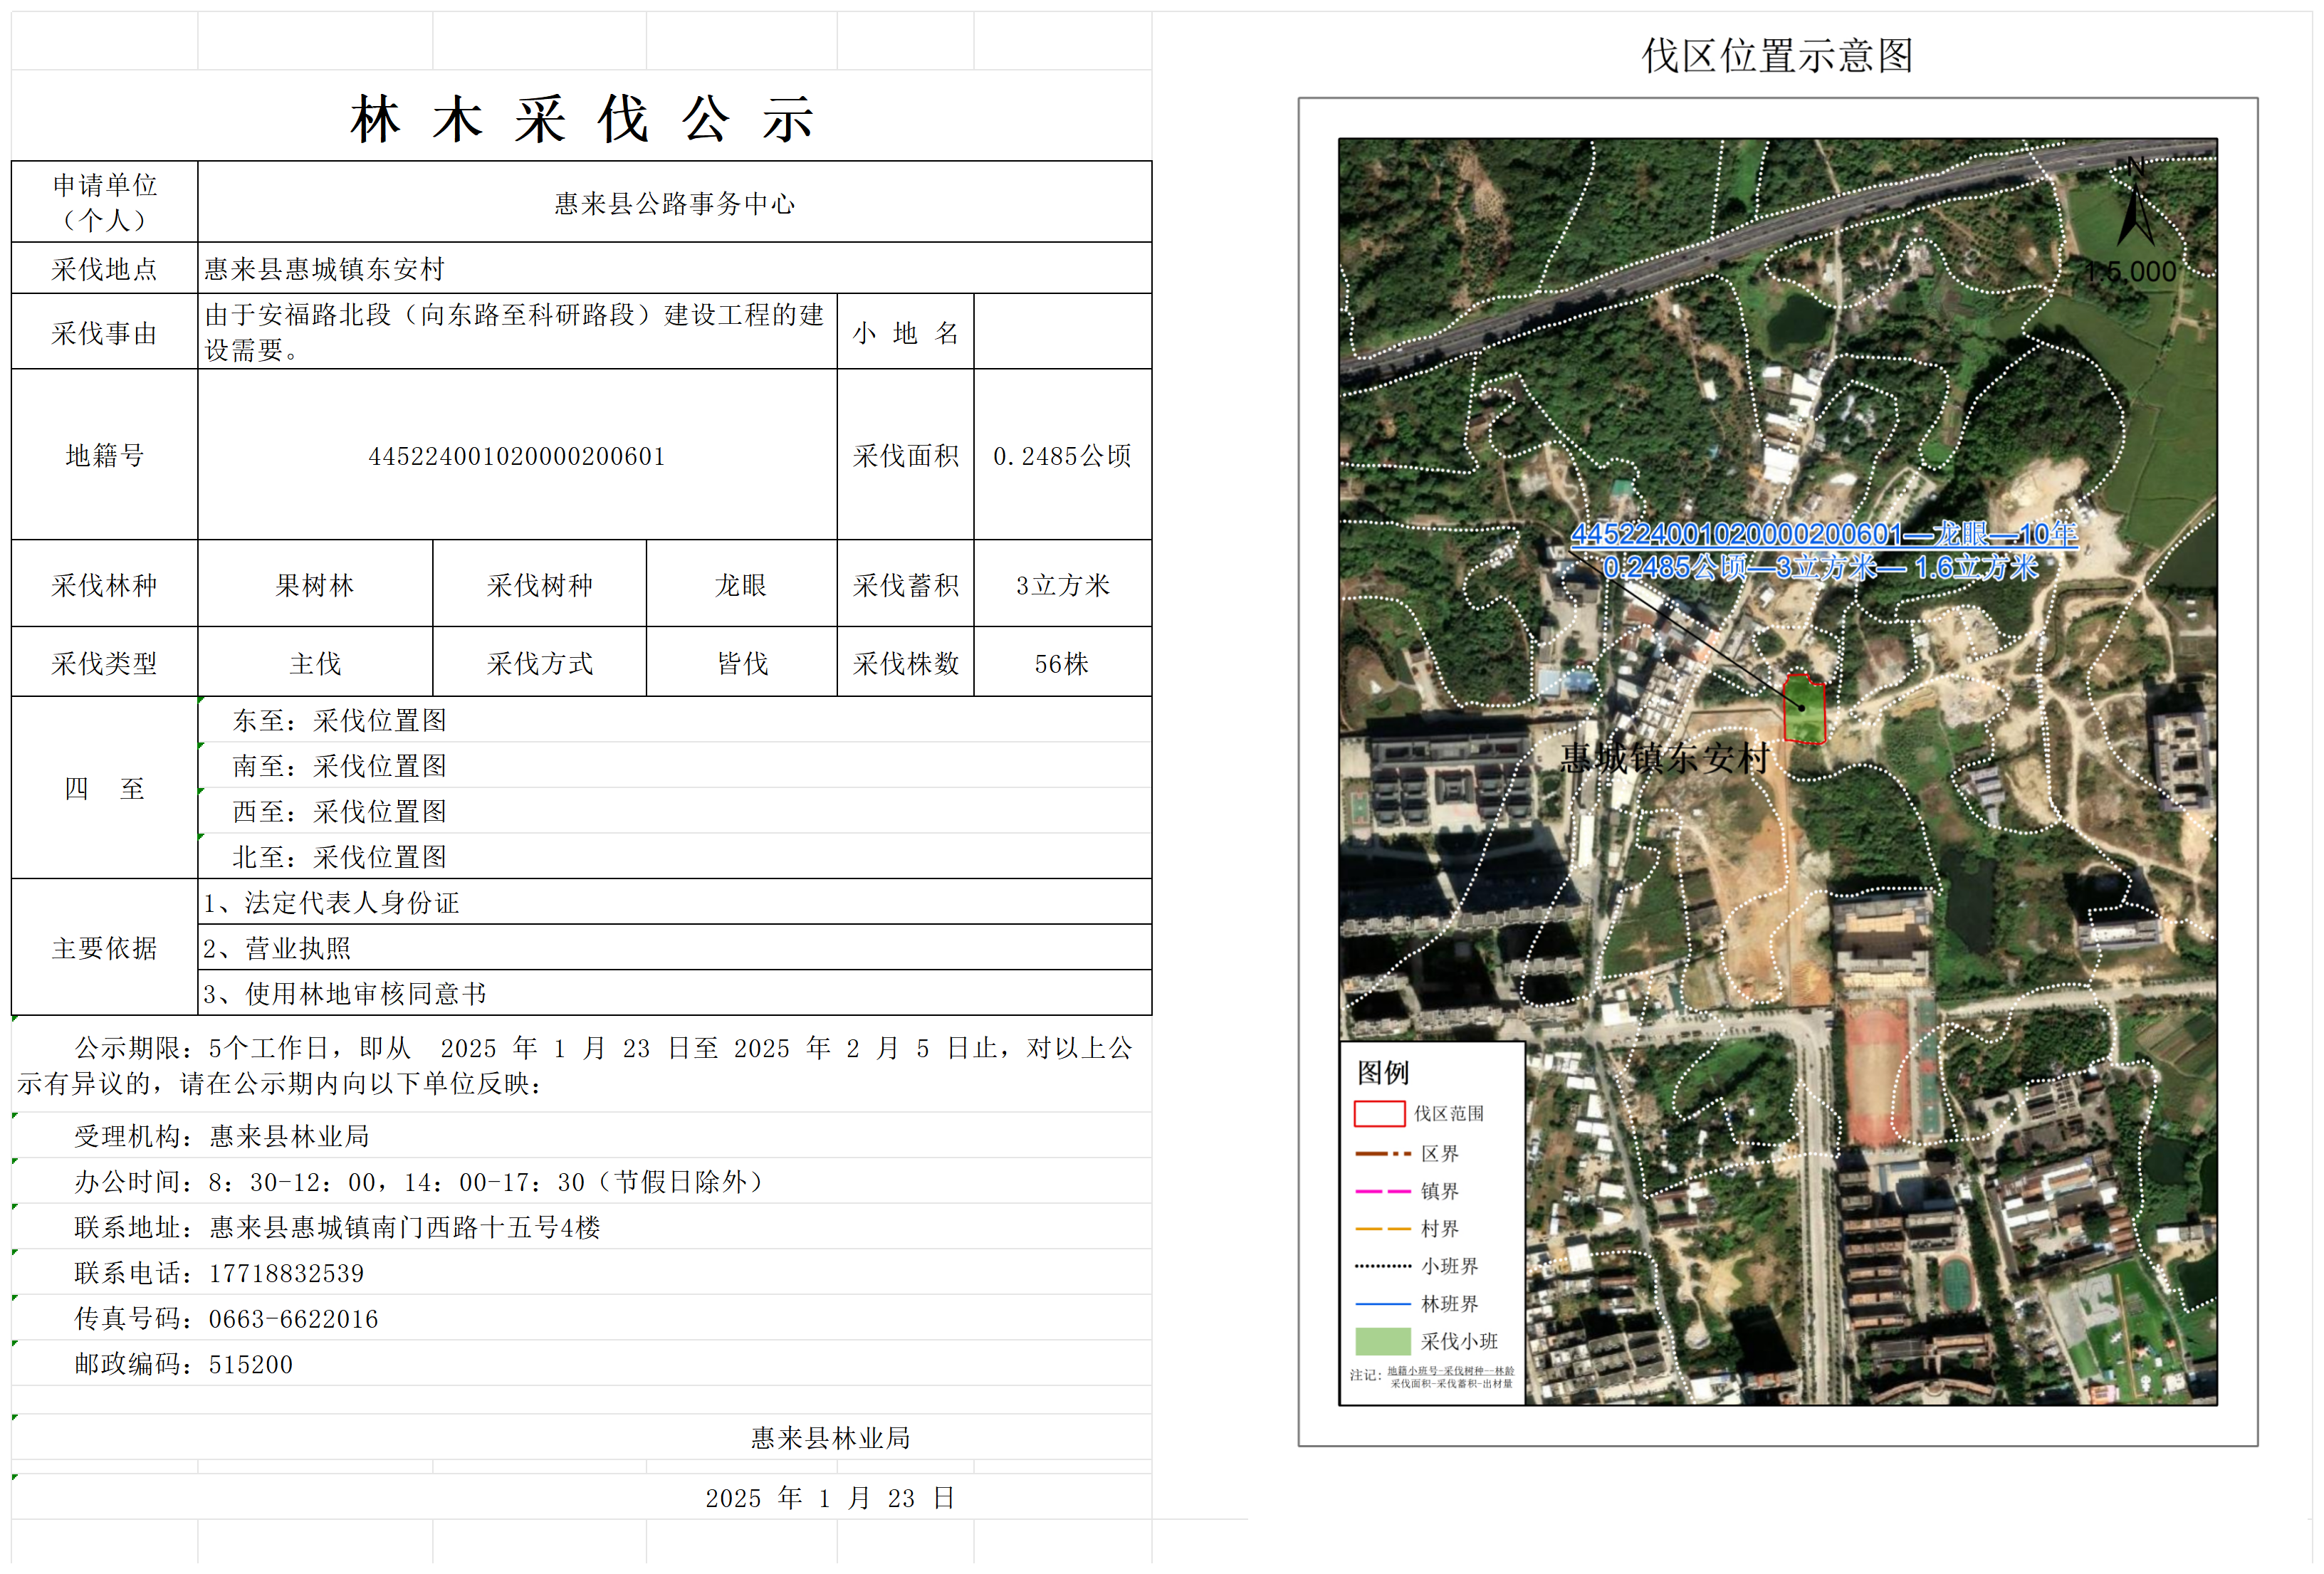The width and height of the screenshot is (2324, 1574).
Task: Click the 办公时间 office hours line
Action: click(x=421, y=1182)
